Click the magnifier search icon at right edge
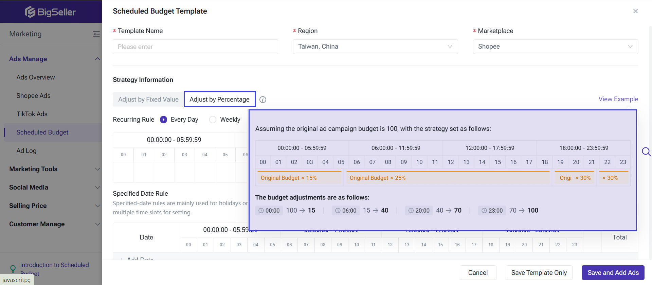Image resolution: width=652 pixels, height=285 pixels. click(646, 152)
